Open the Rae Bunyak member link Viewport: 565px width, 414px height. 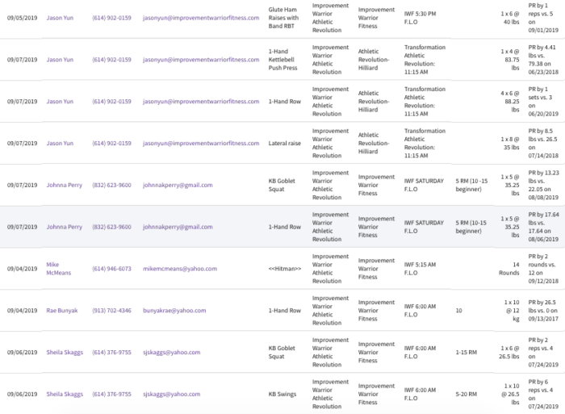[x=62, y=310]
